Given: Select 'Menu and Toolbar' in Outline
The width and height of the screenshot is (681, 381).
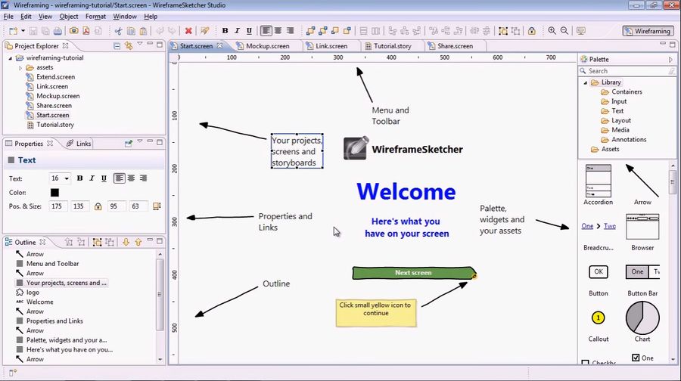Looking at the screenshot, I should pos(52,264).
